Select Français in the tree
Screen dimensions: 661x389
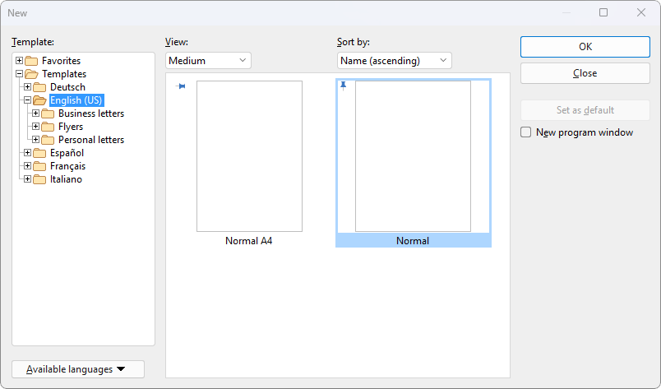(67, 166)
